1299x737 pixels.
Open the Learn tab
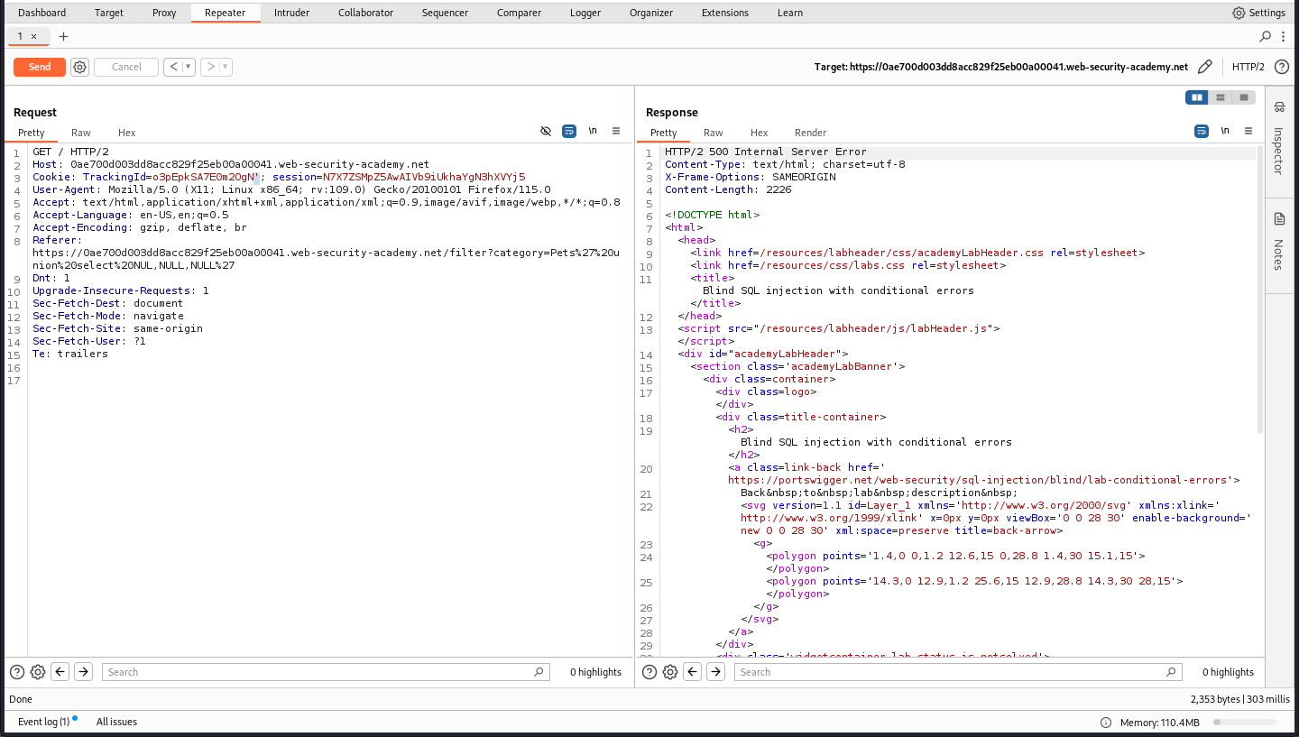[790, 13]
